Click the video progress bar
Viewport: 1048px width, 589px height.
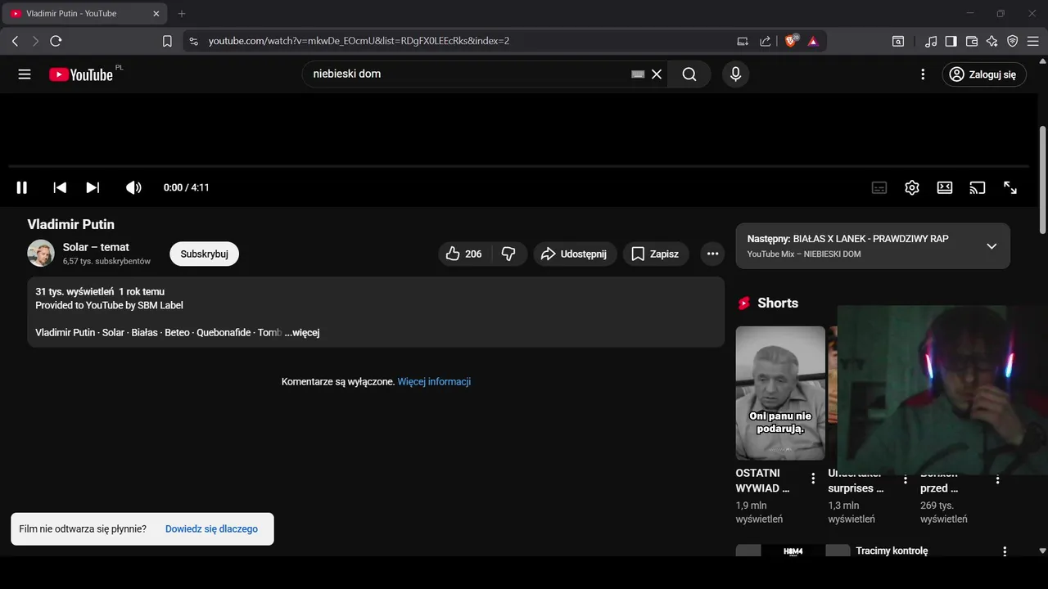point(519,167)
